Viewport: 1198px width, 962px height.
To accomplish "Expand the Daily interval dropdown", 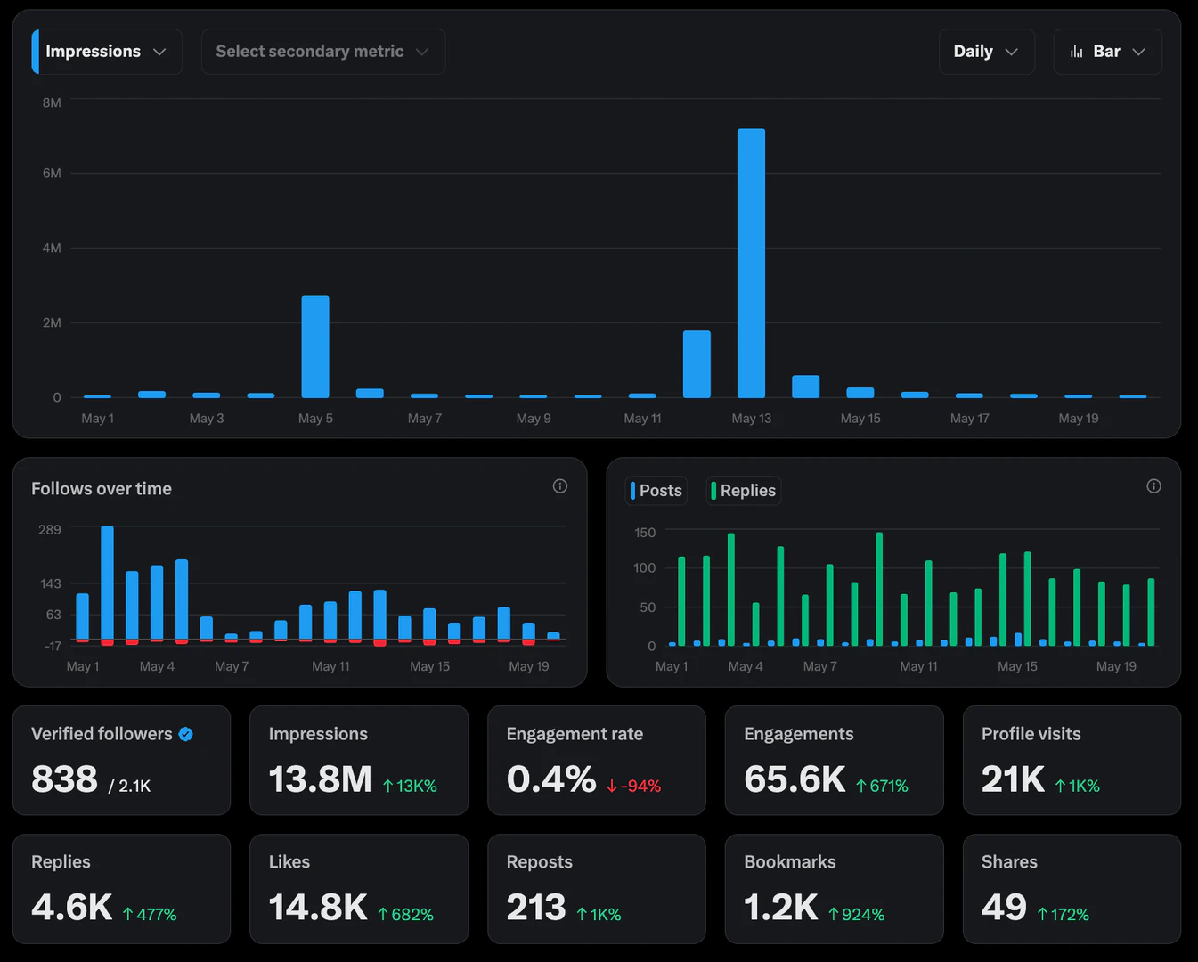I will [x=986, y=52].
